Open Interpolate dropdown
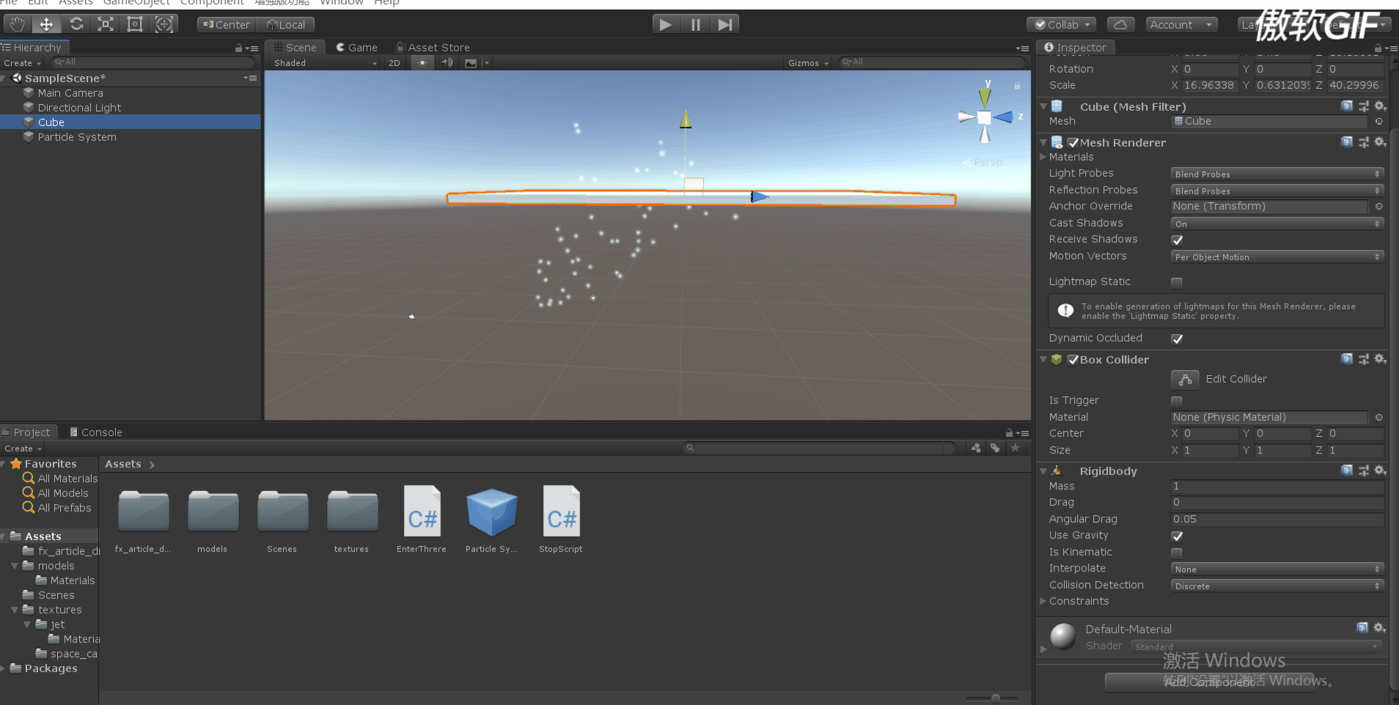This screenshot has height=705, width=1399. [x=1277, y=569]
